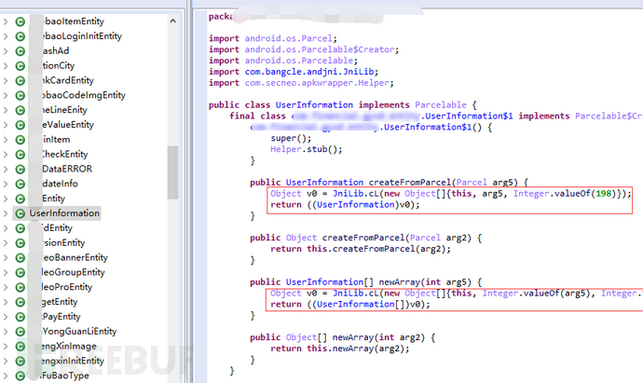Click the class icon beside baoLoginInitEntity
Viewport: 643px width, 383px height.
(x=21, y=36)
